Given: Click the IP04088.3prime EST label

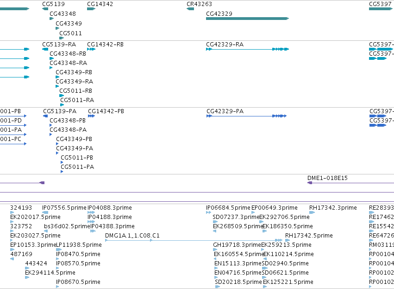Looking at the screenshot, I should pyautogui.click(x=110, y=208).
